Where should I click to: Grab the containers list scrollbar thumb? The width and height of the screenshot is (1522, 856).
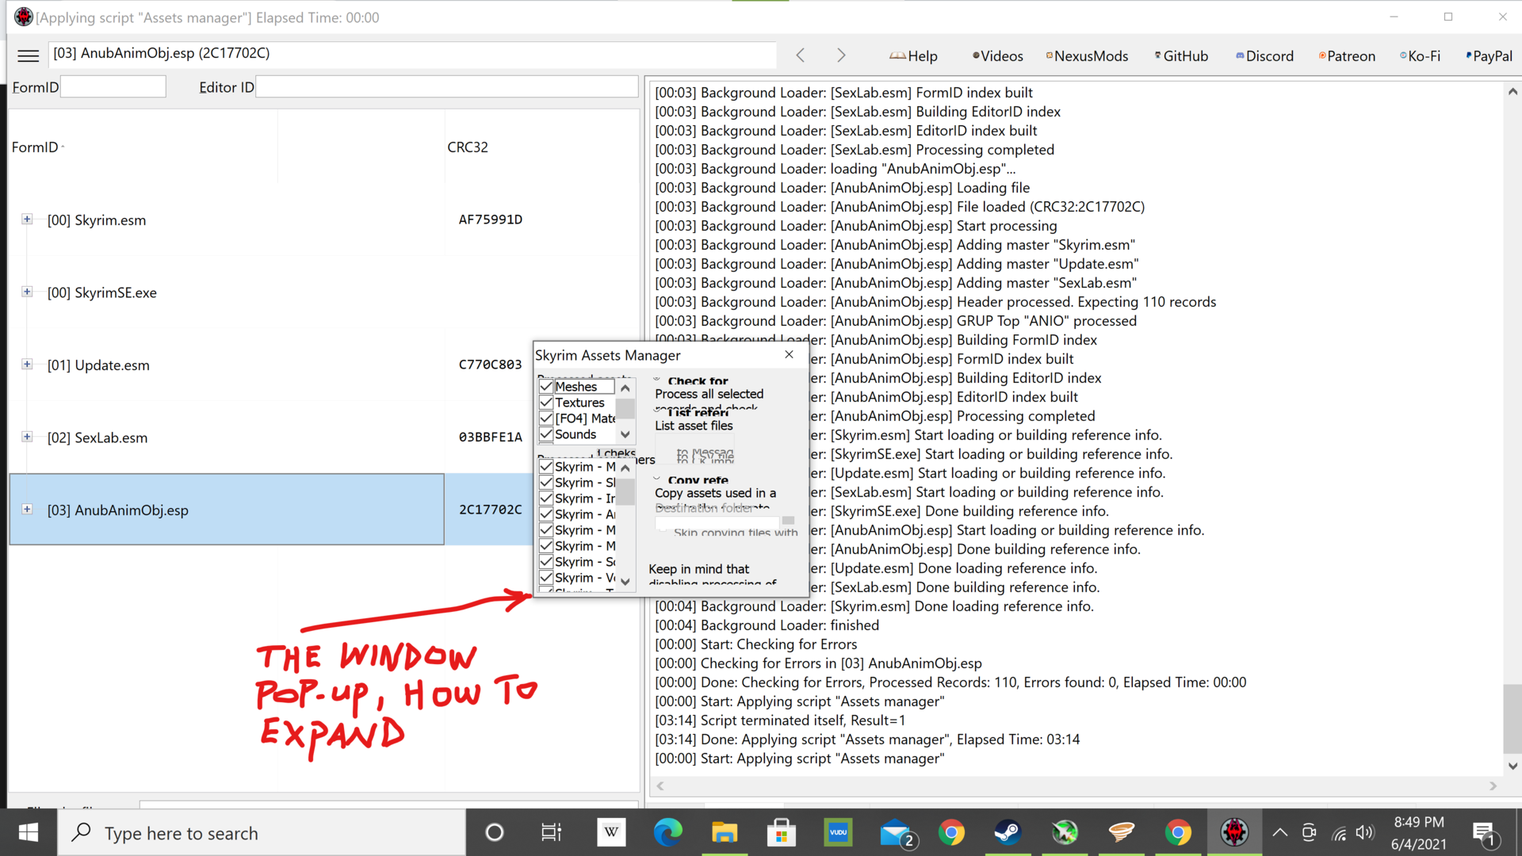[625, 491]
